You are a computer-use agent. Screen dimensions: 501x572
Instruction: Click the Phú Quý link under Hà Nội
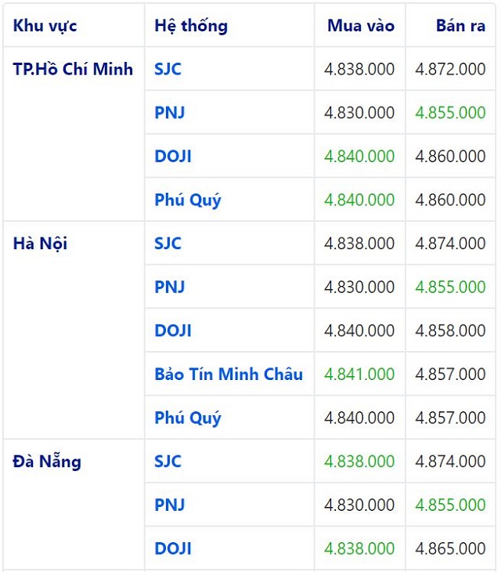(x=188, y=418)
